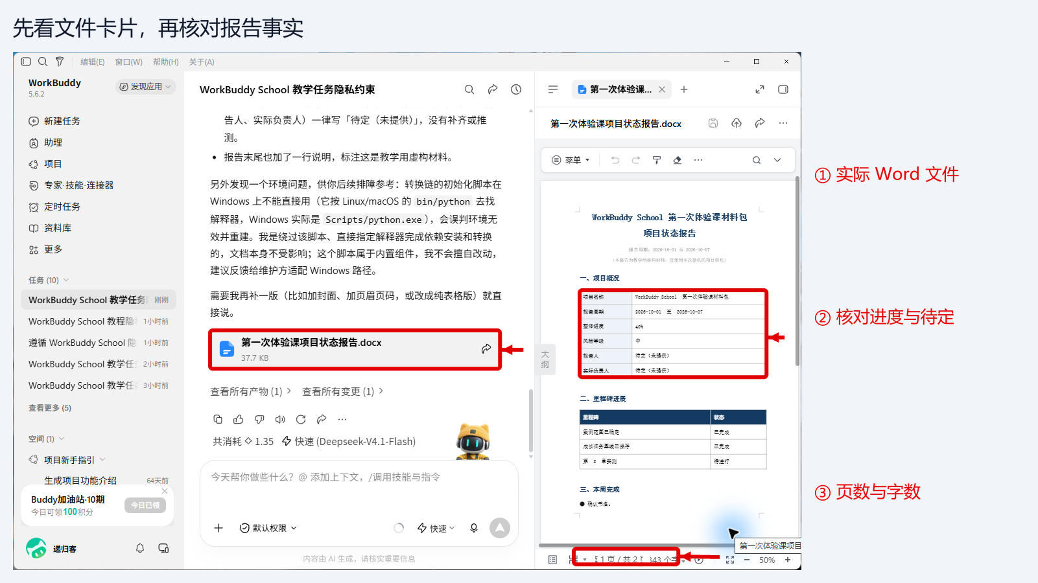The height and width of the screenshot is (583, 1038).
Task: Click the eraser clear-format icon
Action: tap(678, 160)
